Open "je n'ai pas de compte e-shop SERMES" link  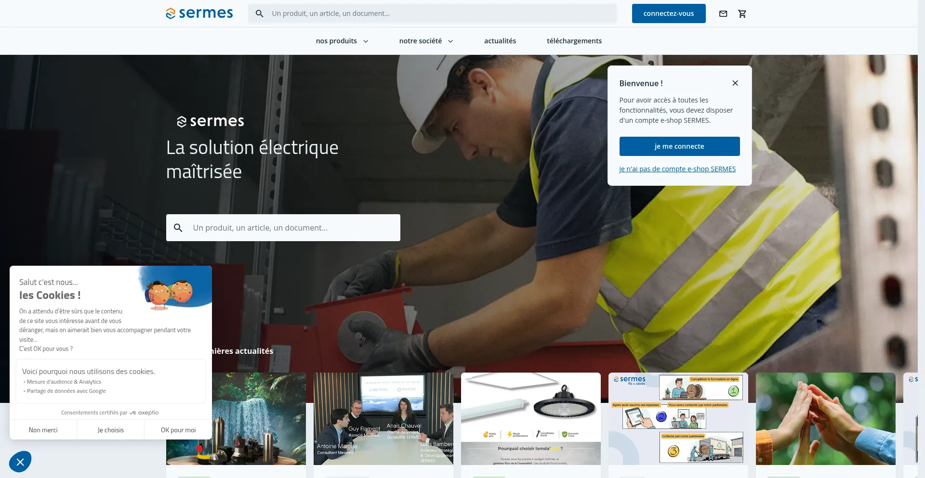click(x=677, y=169)
